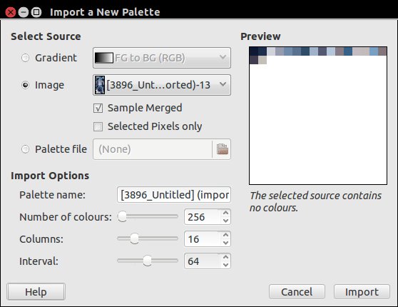398x307 pixels.
Task: Click the image thumbnail in the image dropdown
Action: pyautogui.click(x=100, y=85)
